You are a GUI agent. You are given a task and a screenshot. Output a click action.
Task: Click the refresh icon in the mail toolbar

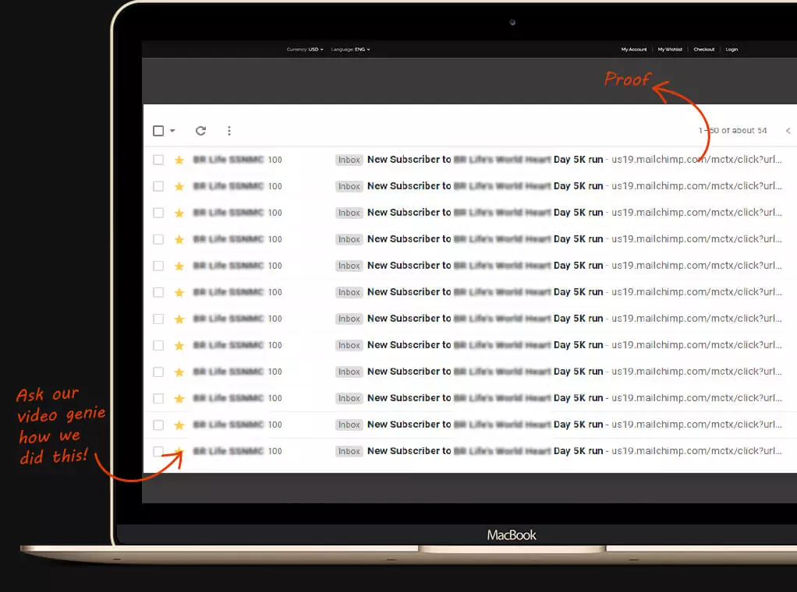click(200, 131)
